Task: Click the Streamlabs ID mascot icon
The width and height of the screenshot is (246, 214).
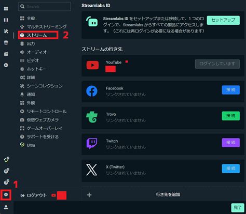Action: [x=92, y=21]
